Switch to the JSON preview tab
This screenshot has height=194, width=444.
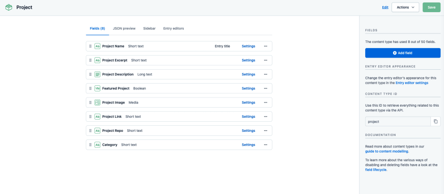point(124,29)
